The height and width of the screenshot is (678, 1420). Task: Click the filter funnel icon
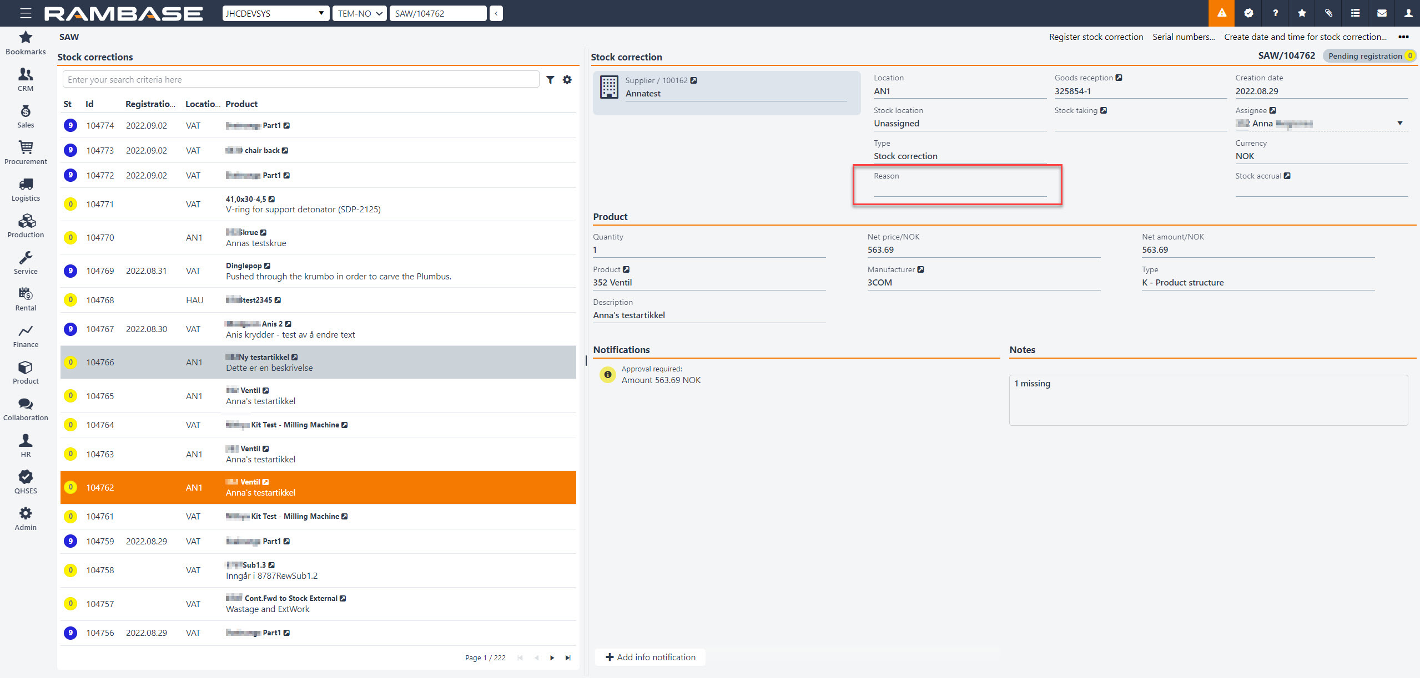[550, 80]
